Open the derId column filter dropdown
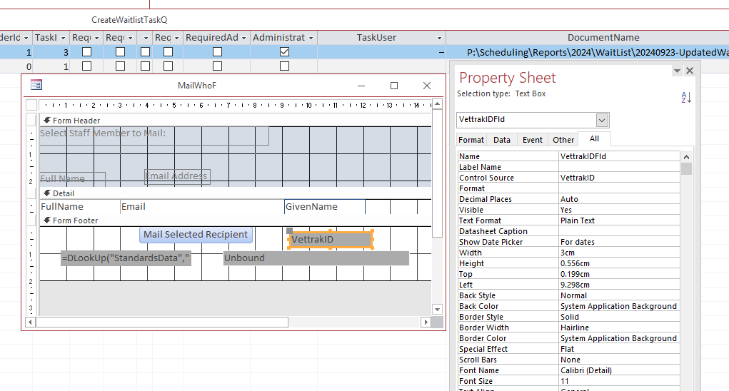Viewport: 729px width, 391px height. click(26, 38)
